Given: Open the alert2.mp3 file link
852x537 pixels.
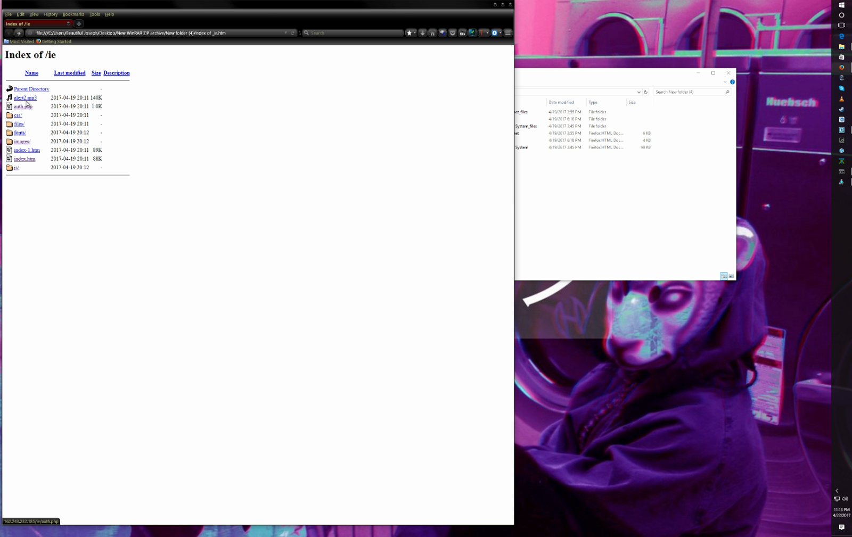Looking at the screenshot, I should pos(25,98).
